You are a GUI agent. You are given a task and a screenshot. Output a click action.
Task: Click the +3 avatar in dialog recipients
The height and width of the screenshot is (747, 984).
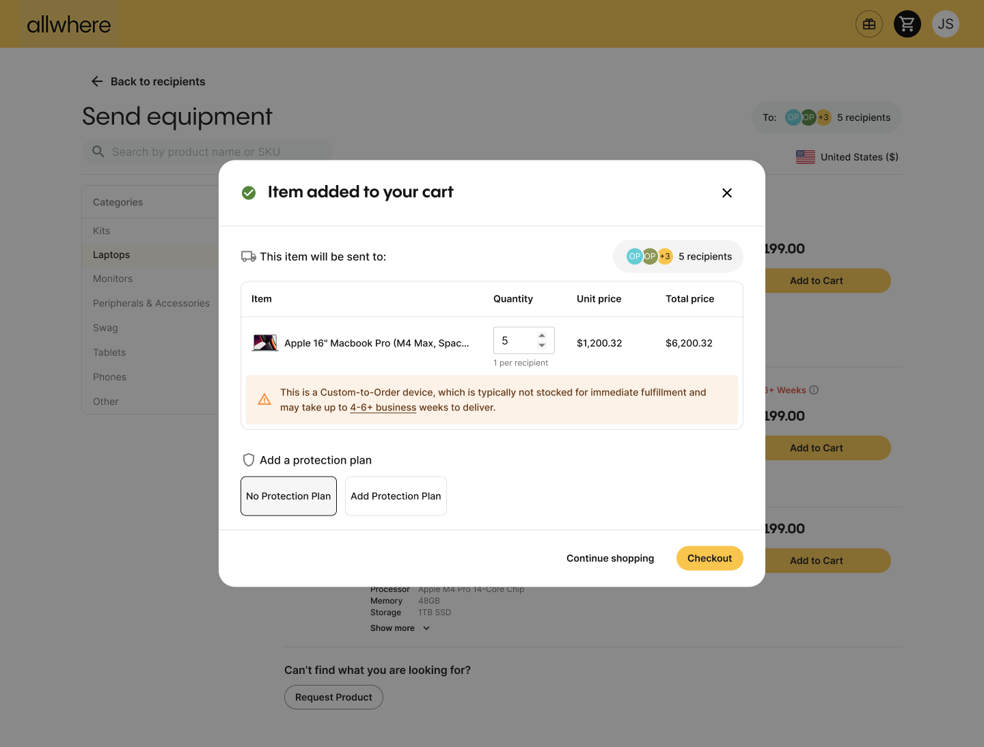point(665,256)
